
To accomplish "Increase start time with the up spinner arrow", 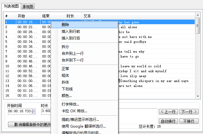I will [33, 110].
